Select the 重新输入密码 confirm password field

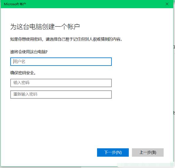[x=61, y=95]
